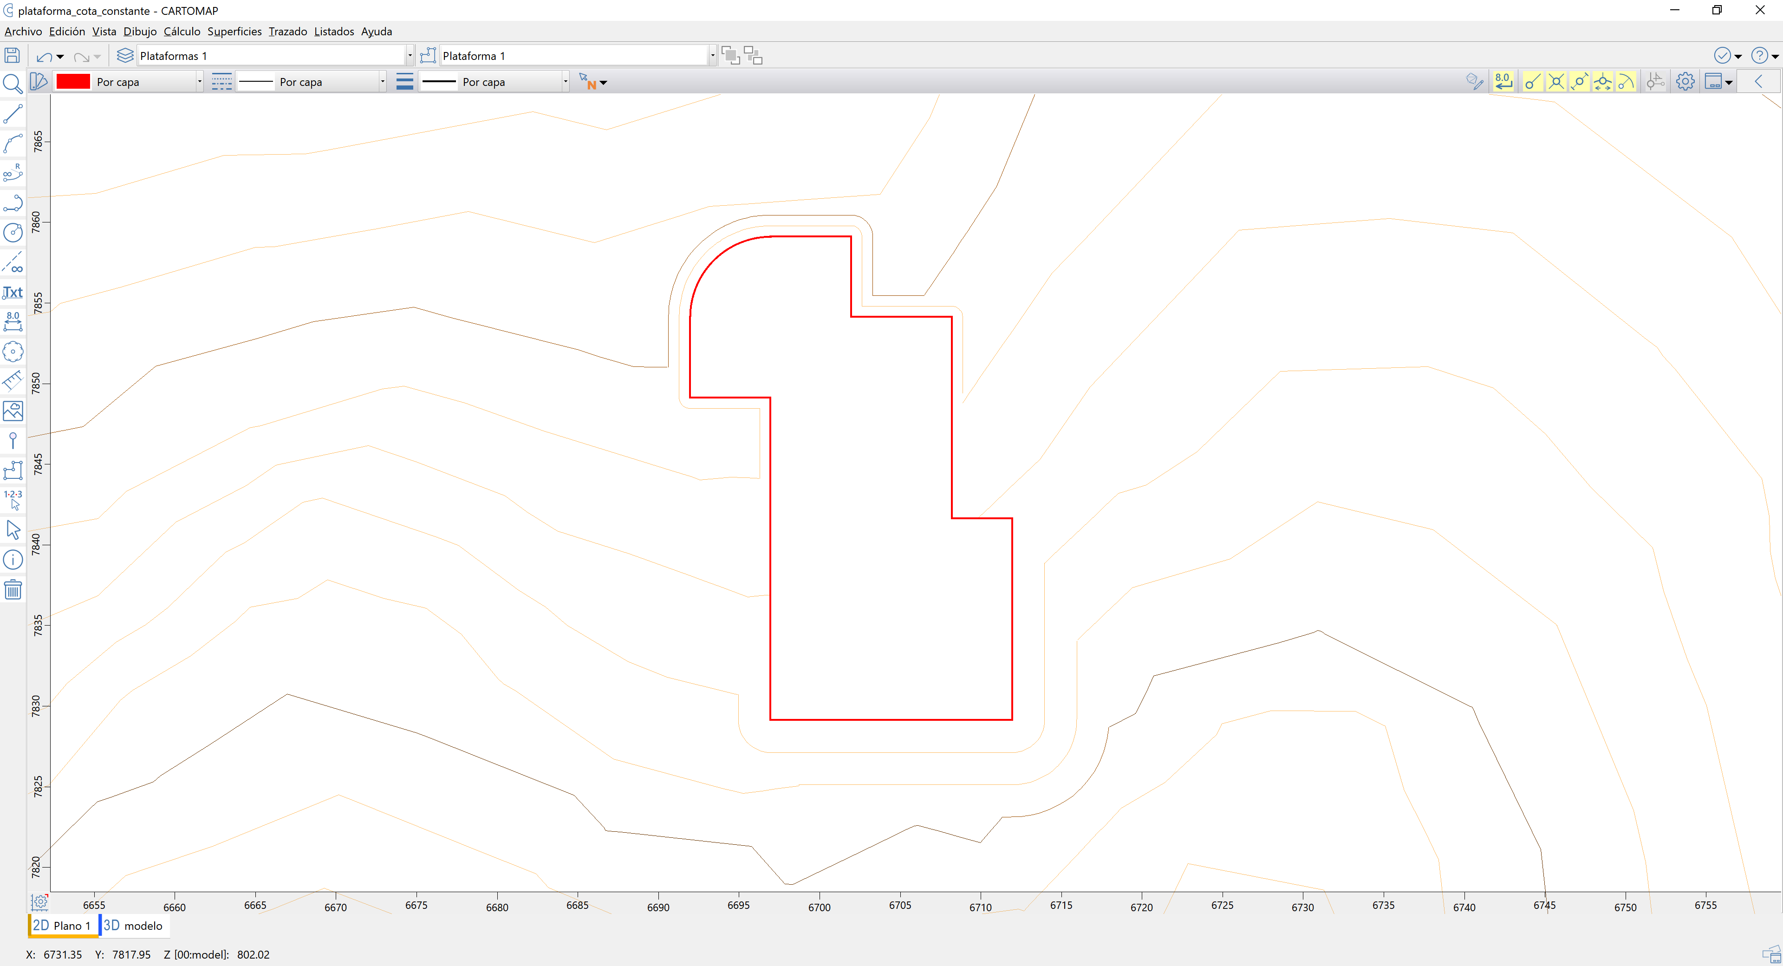Toggle midpoint snap mode

[x=1580, y=82]
